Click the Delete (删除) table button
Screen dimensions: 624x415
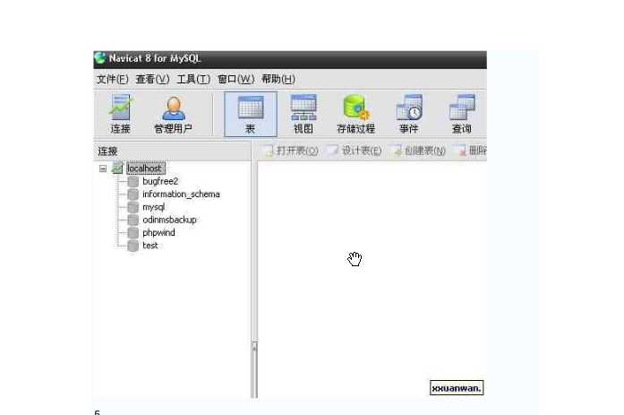click(472, 151)
